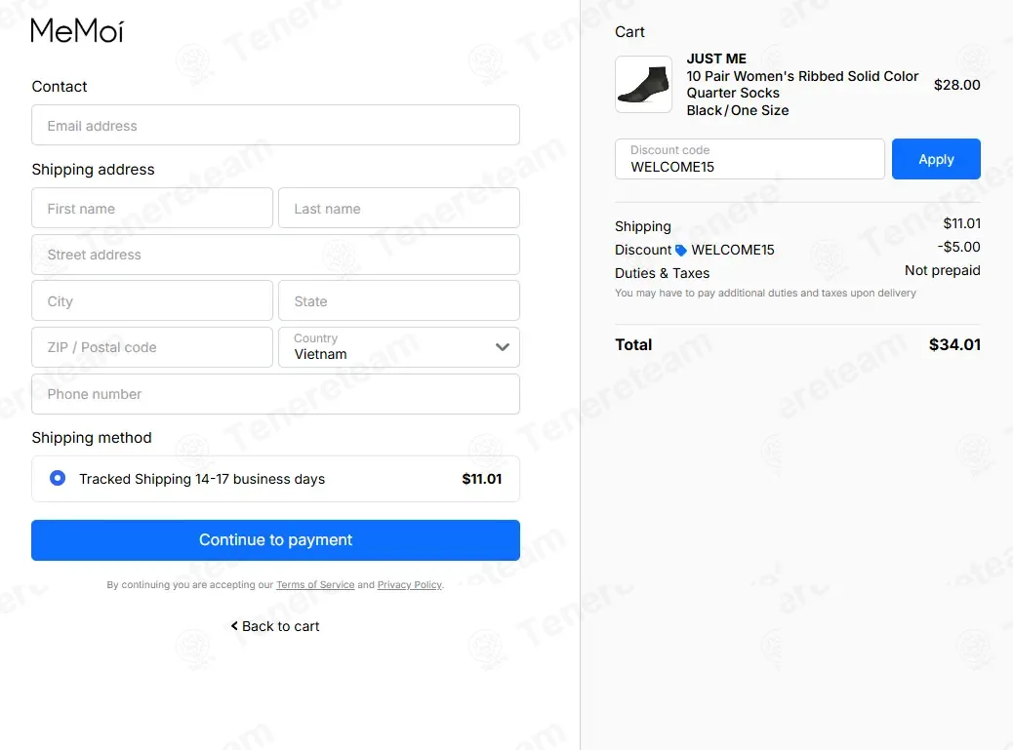Click the Continue to payment button
The height and width of the screenshot is (750, 1013).
[275, 540]
